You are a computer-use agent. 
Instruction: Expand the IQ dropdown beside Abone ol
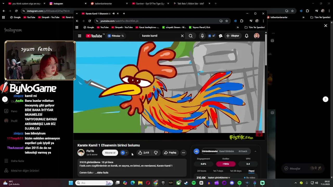(x=124, y=153)
